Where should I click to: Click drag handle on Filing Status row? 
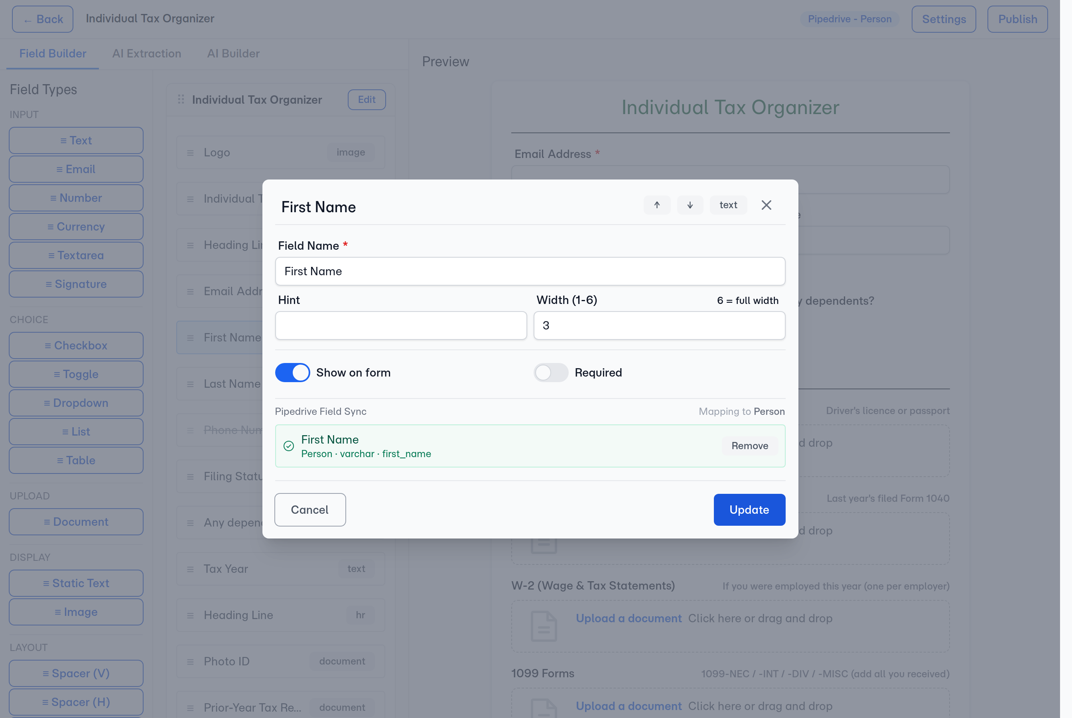point(190,477)
